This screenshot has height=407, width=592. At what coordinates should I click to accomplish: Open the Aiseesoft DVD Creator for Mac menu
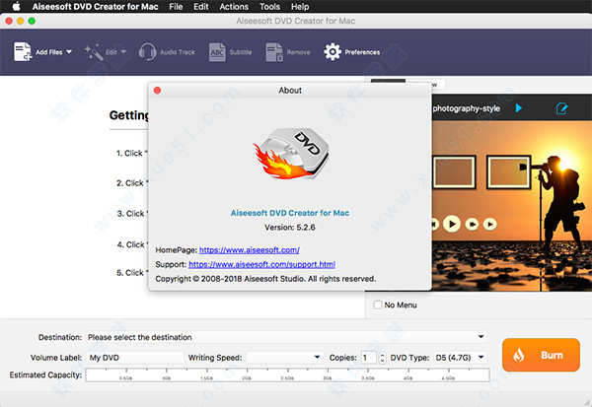coord(95,7)
